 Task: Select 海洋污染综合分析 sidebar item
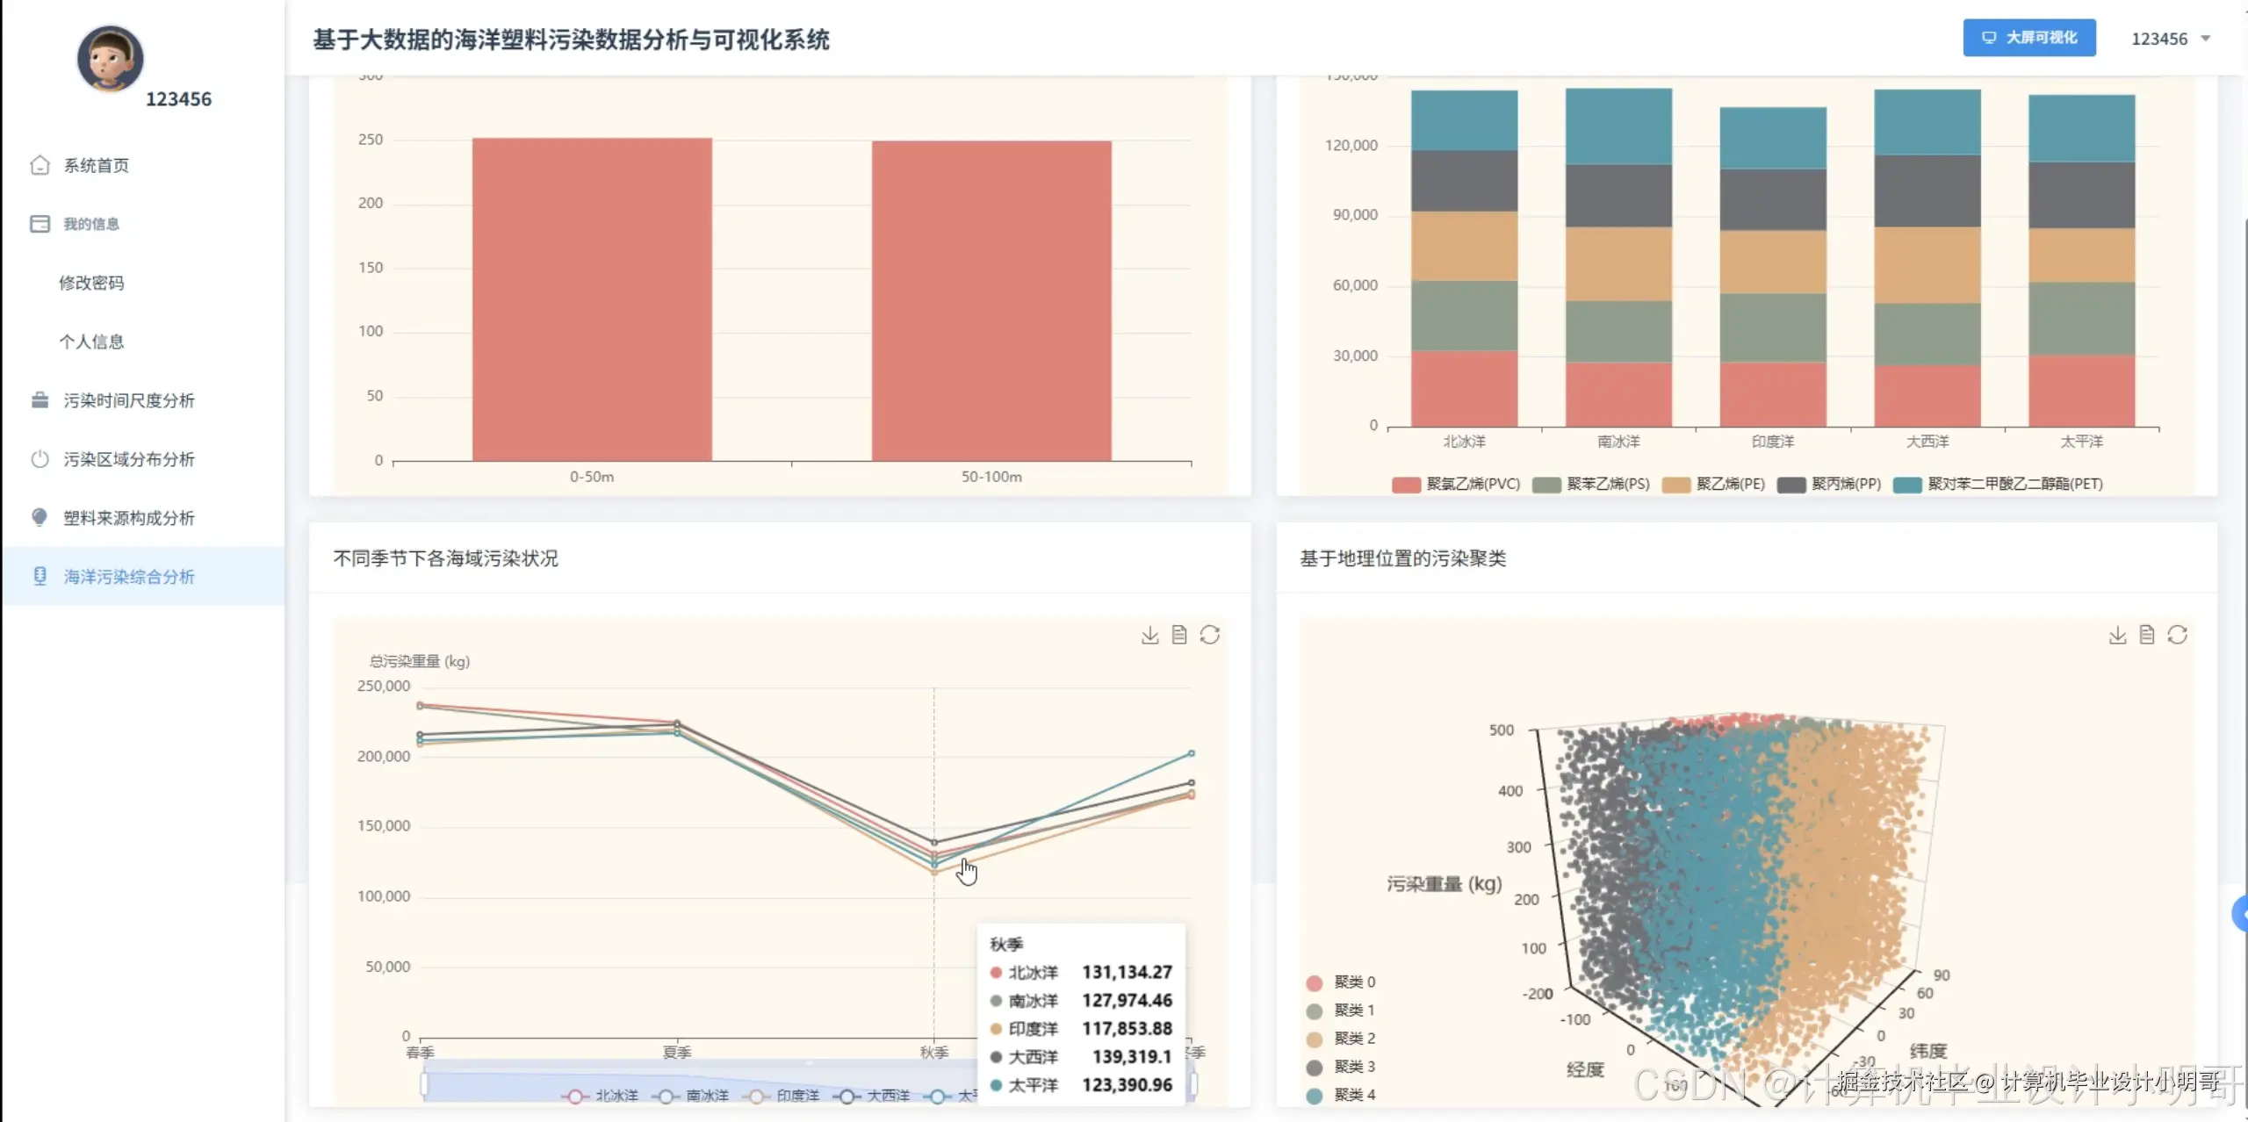point(128,577)
